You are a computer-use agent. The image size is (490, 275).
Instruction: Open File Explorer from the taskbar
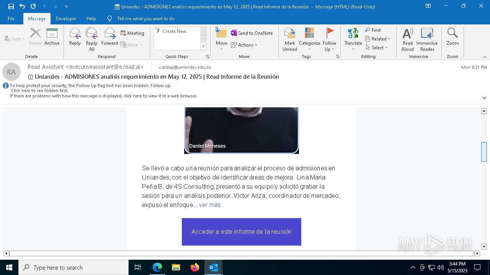point(176,267)
